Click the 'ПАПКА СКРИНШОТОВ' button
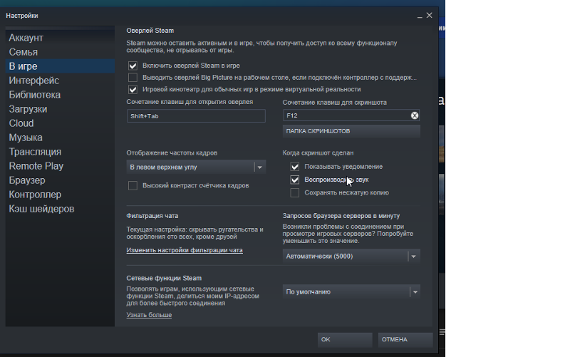This screenshot has height=357, width=570. (351, 131)
